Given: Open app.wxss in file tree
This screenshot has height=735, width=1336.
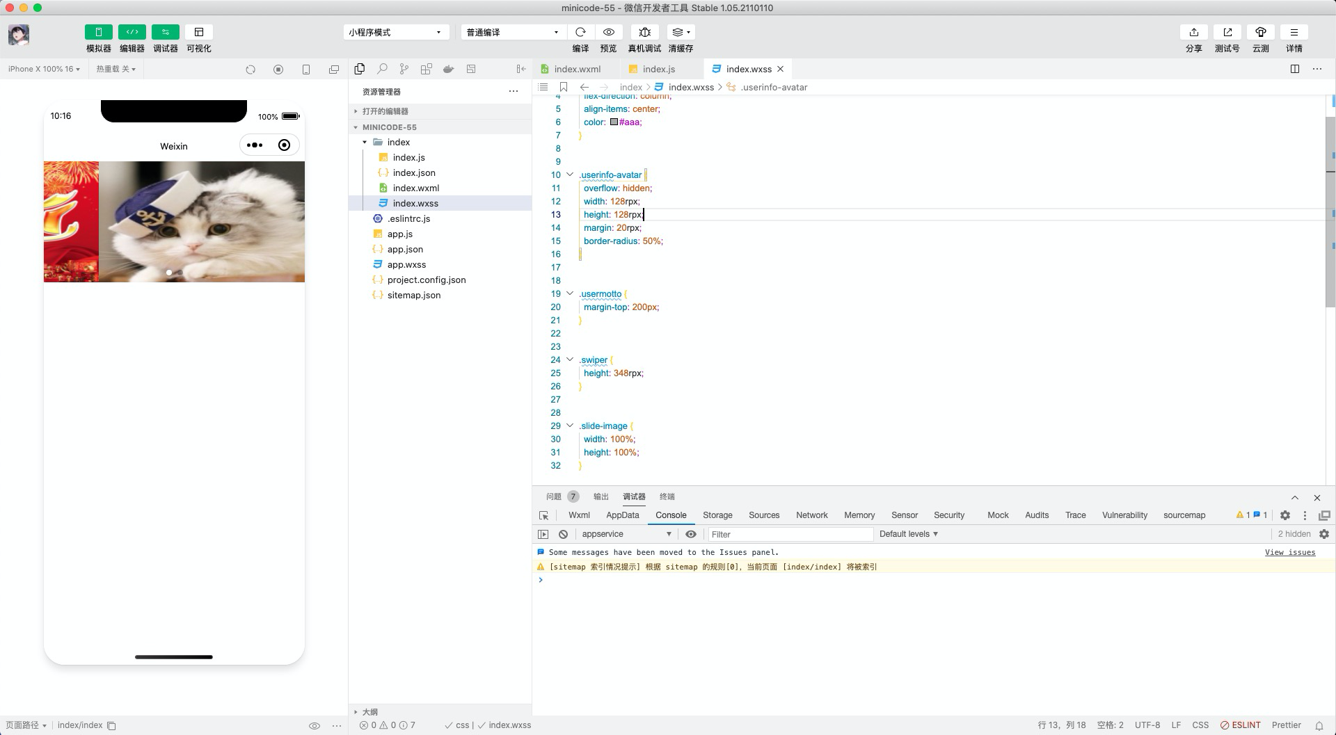Looking at the screenshot, I should (x=406, y=264).
